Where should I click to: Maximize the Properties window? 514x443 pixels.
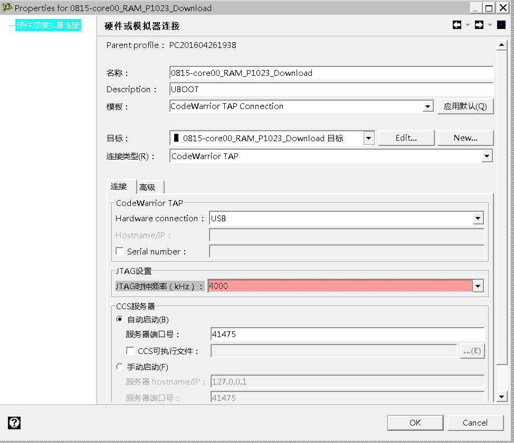point(489,8)
